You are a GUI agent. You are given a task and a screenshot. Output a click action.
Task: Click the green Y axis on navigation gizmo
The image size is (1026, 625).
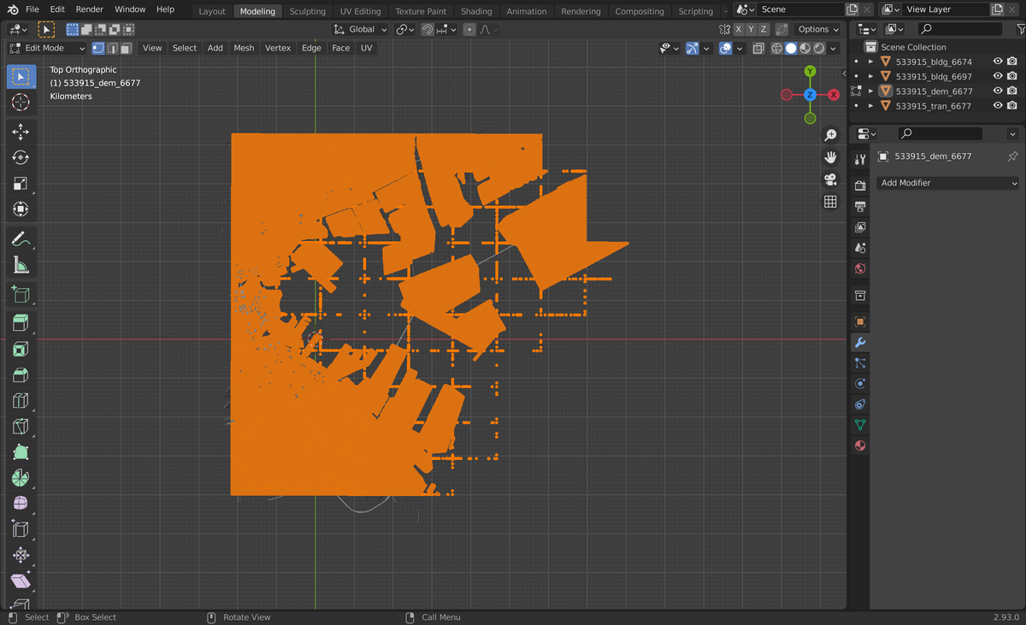(x=810, y=72)
